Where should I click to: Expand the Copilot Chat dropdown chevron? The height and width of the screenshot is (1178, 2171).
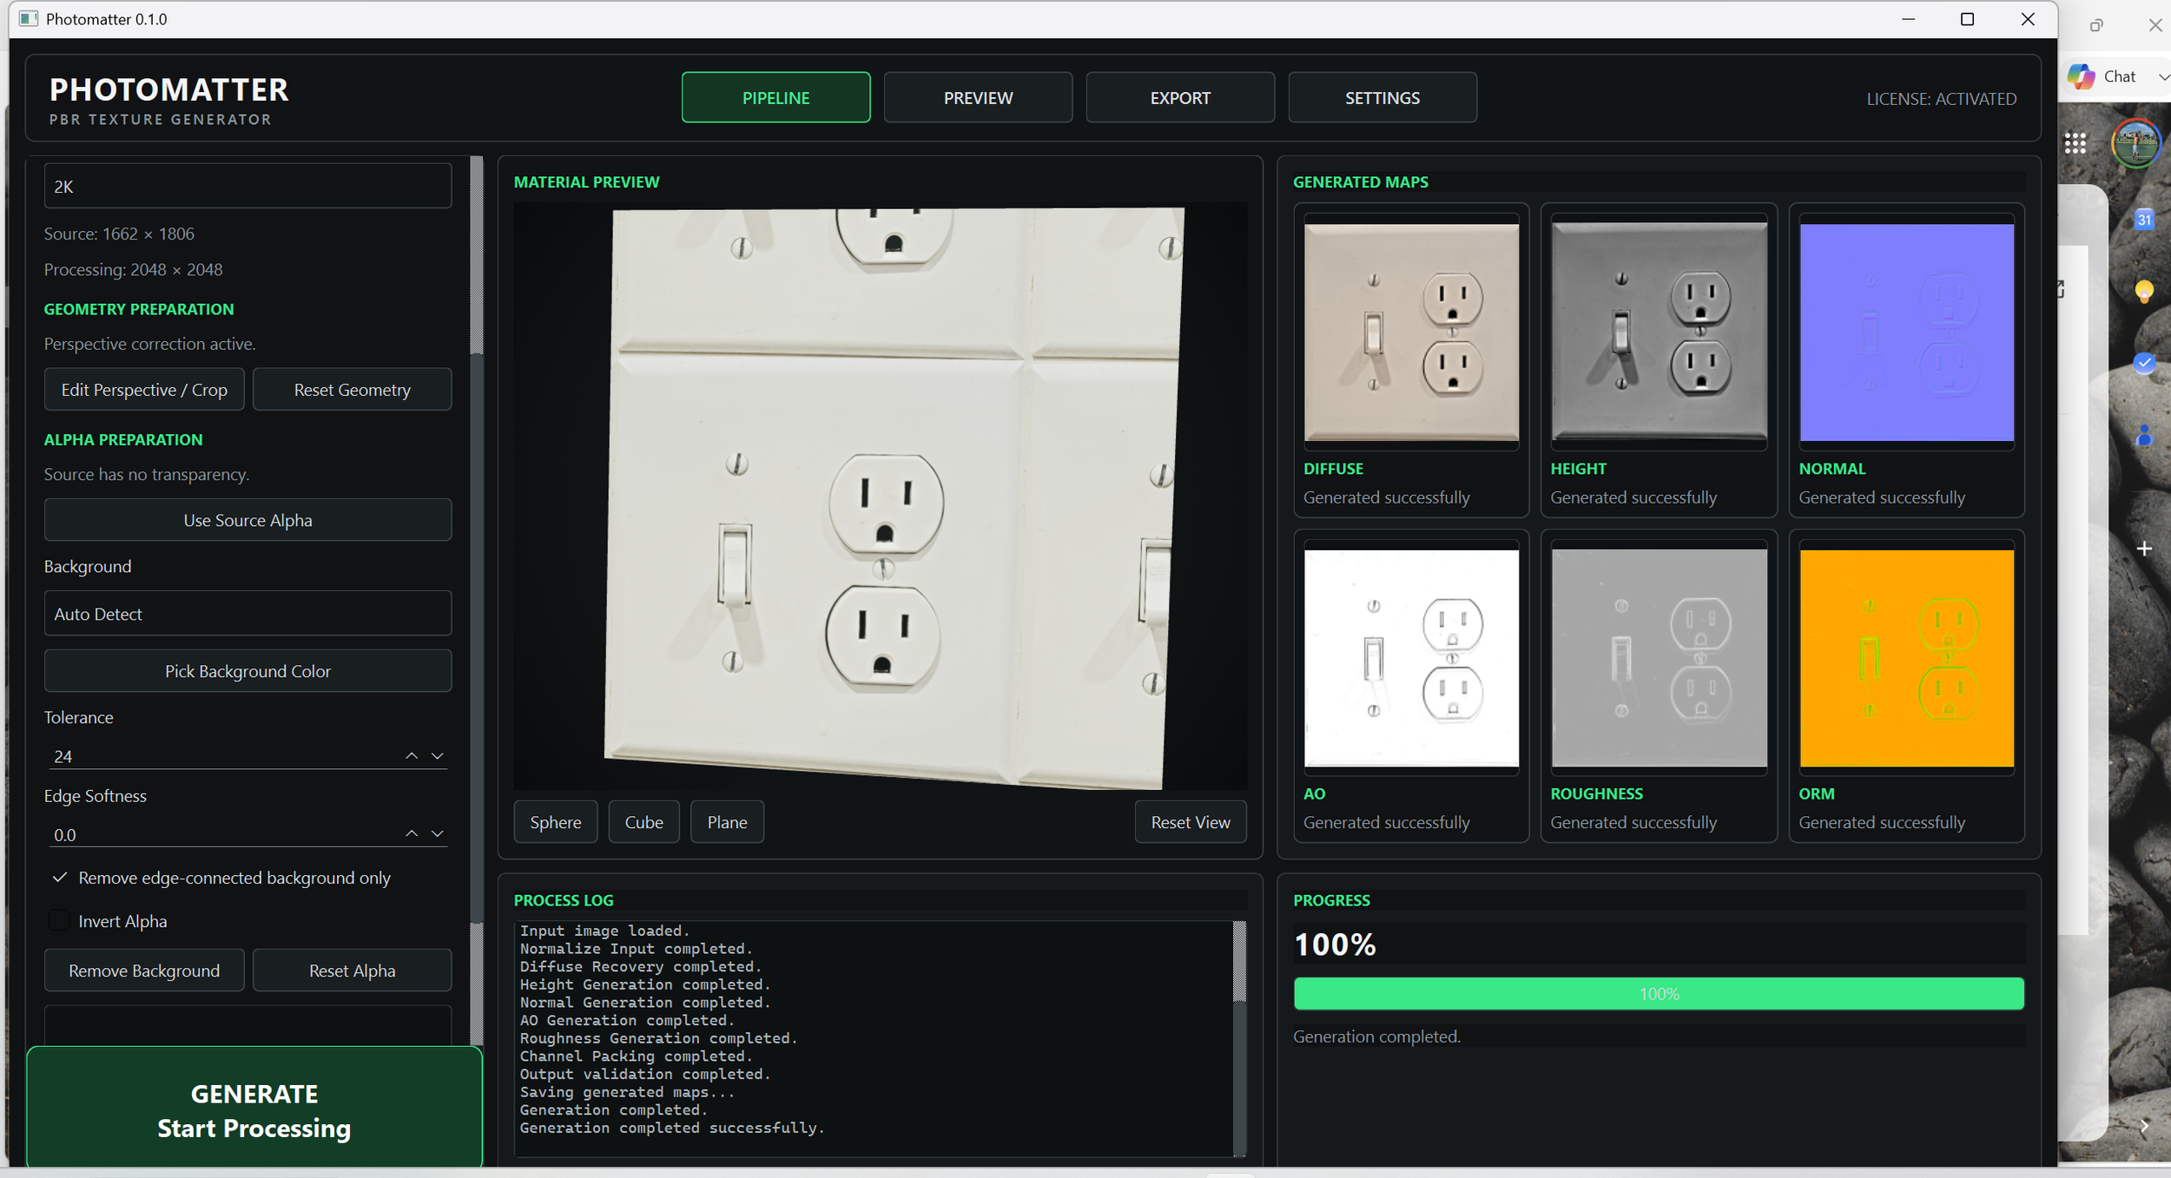click(x=2163, y=77)
